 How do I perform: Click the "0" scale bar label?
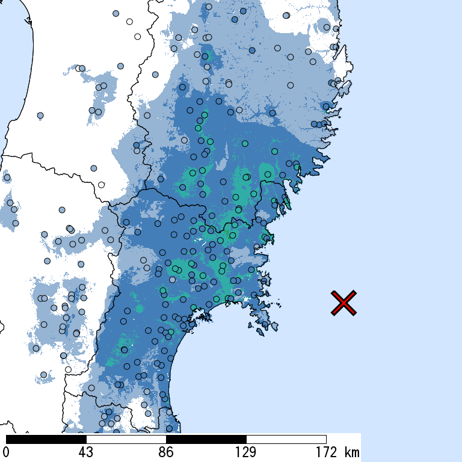[5, 452]
